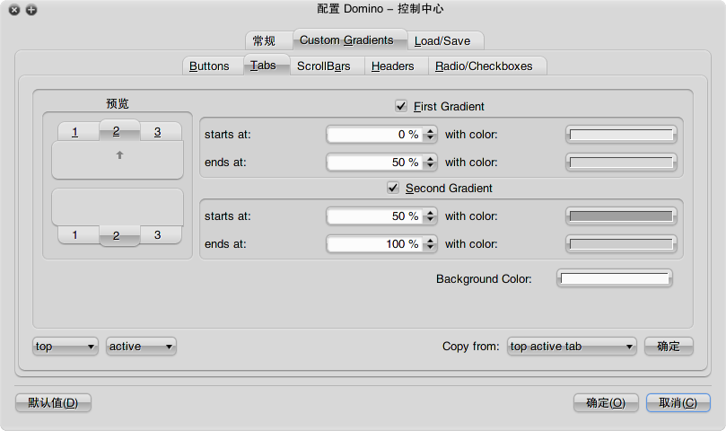
Task: Click Second Gradient ends at 100 % field
Action: tap(375, 243)
